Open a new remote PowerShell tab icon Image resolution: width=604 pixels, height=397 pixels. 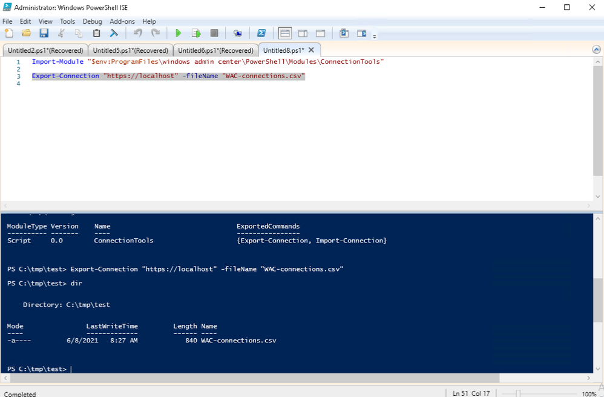point(238,33)
